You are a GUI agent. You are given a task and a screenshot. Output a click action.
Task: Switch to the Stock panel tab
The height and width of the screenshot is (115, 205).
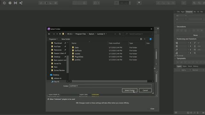190,66
